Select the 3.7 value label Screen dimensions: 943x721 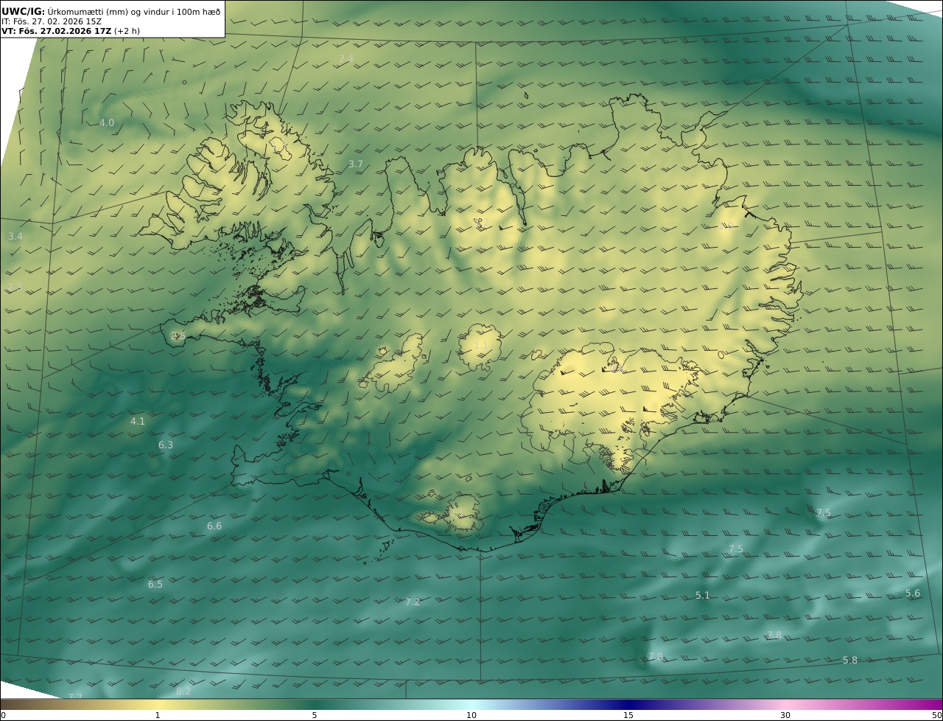pyautogui.click(x=356, y=164)
